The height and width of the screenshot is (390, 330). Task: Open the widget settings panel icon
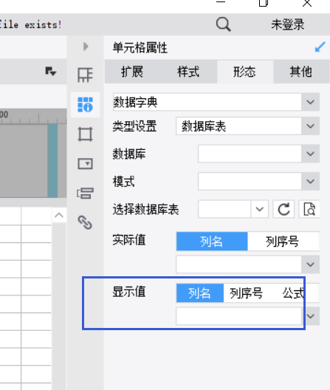85,164
